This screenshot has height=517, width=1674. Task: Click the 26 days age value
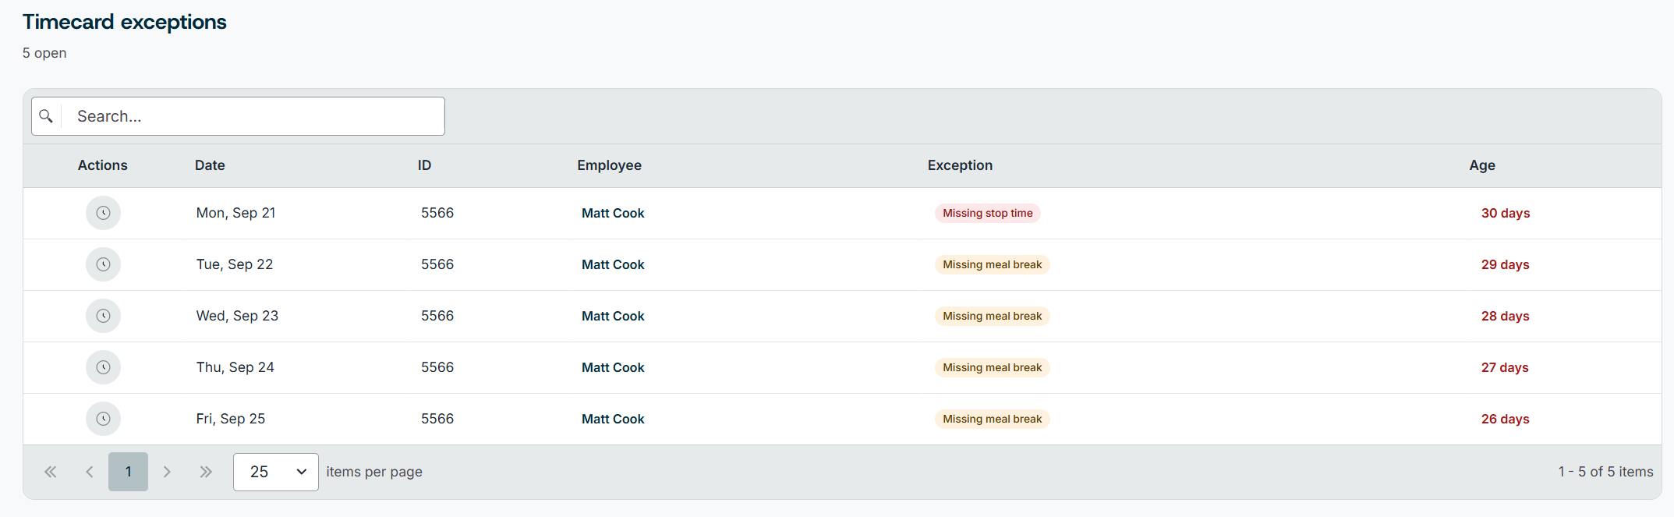1505,419
